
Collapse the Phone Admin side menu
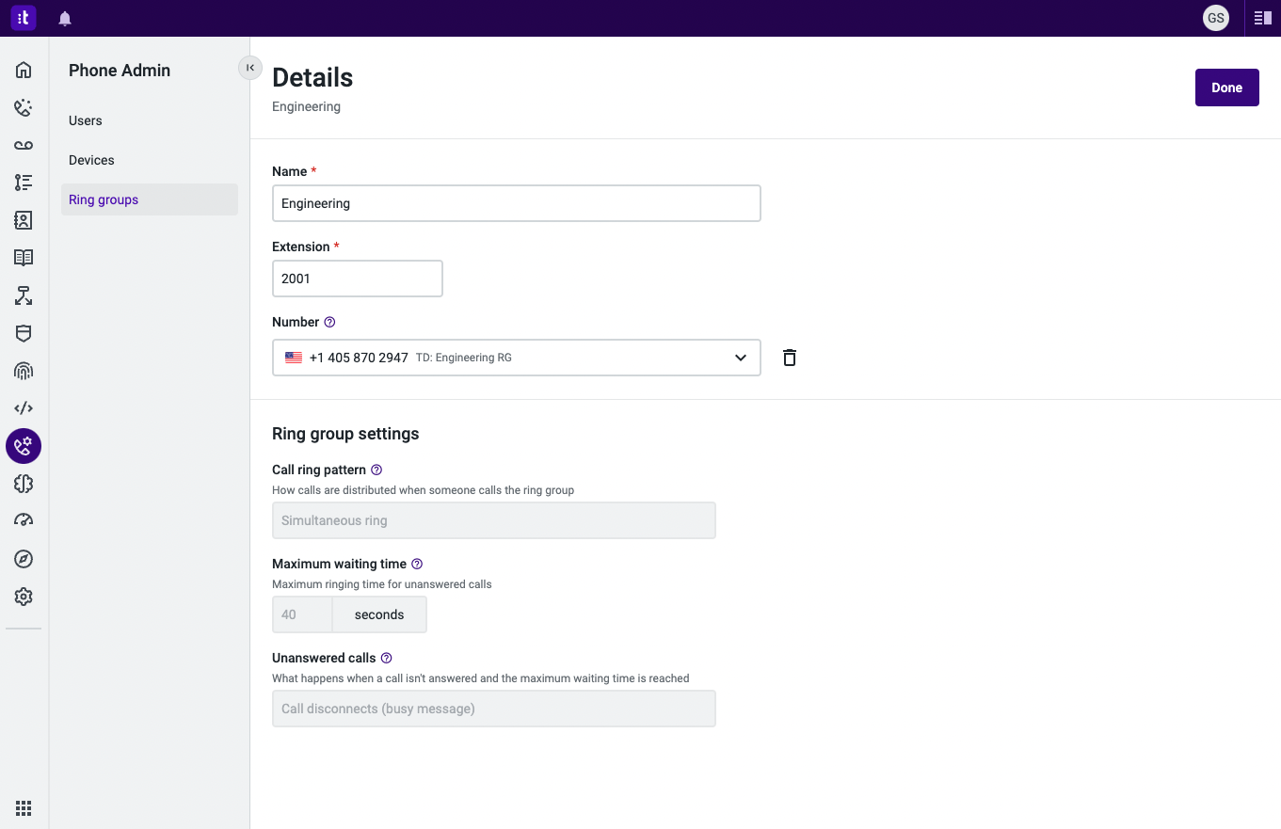[249, 68]
